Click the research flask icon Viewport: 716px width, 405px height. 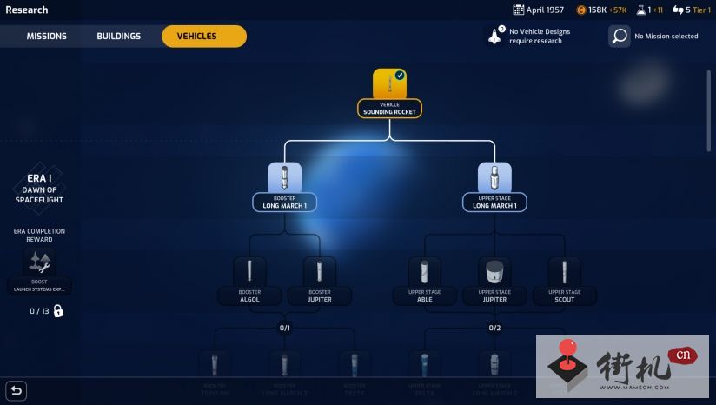pyautogui.click(x=641, y=10)
